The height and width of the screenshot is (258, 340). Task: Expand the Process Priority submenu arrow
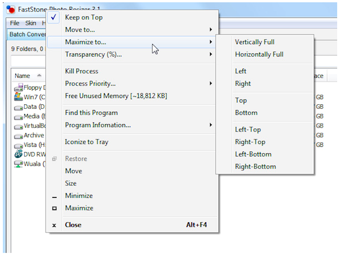click(211, 83)
